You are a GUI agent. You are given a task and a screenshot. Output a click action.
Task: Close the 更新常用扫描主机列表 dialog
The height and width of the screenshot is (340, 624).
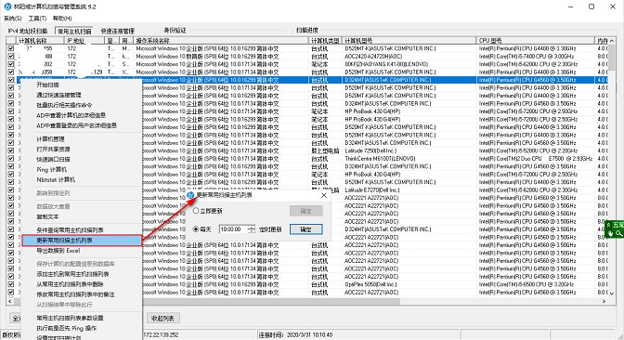click(324, 195)
